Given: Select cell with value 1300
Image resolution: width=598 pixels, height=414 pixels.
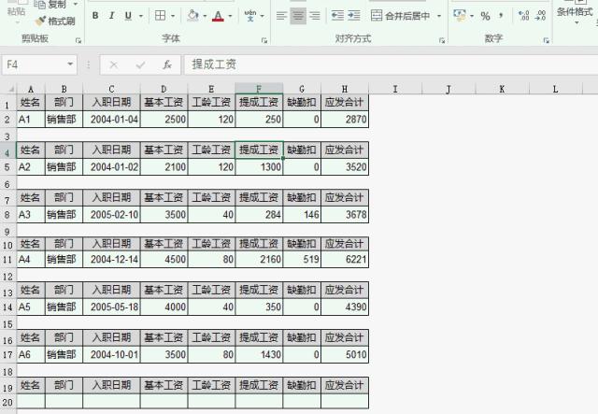Looking at the screenshot, I should [x=259, y=167].
